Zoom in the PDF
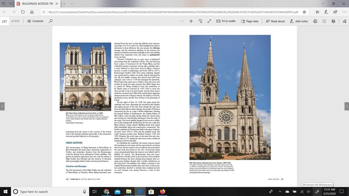 [191, 21]
